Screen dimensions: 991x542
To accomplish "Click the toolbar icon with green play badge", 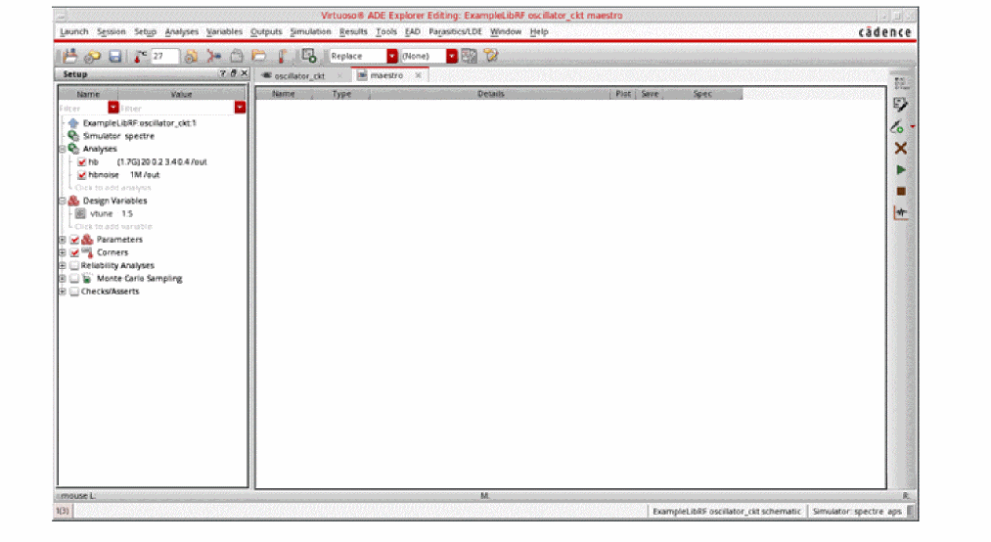I will 308,56.
